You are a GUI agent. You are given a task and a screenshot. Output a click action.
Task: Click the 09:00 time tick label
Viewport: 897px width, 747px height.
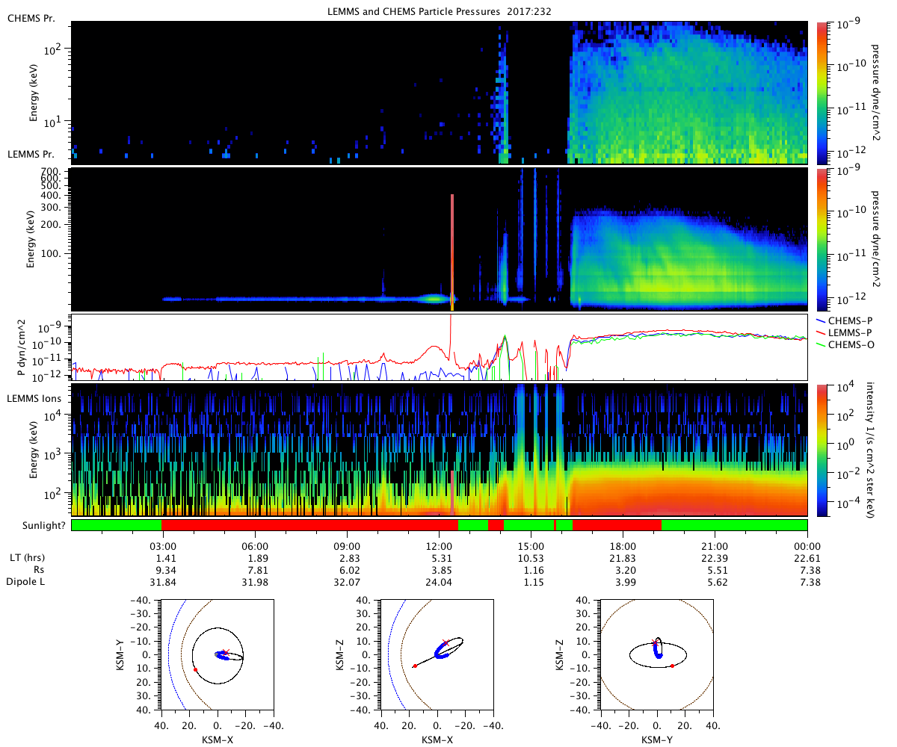[348, 545]
